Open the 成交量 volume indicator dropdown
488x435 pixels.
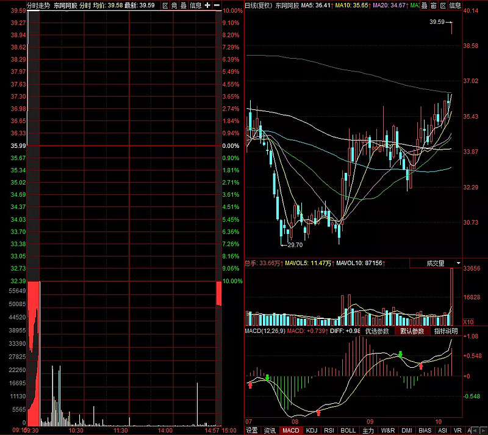(436, 263)
